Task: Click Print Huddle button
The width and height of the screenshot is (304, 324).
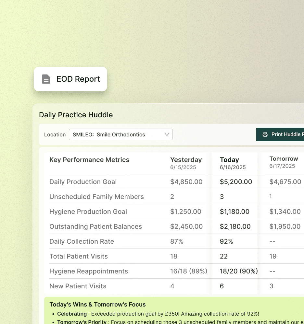Action: point(280,134)
